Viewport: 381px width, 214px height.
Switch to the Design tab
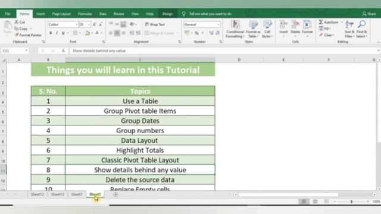pyautogui.click(x=167, y=14)
